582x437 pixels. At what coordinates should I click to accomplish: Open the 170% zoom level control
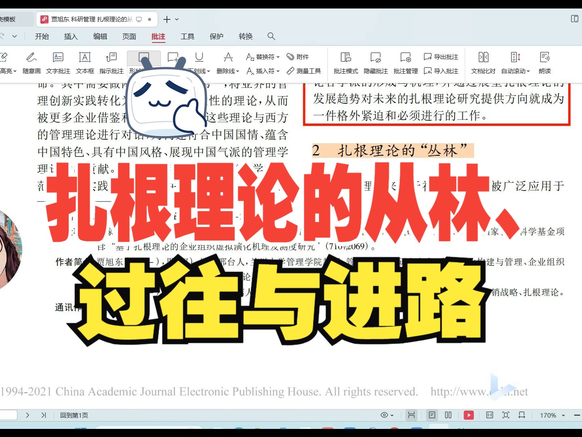(x=552, y=415)
